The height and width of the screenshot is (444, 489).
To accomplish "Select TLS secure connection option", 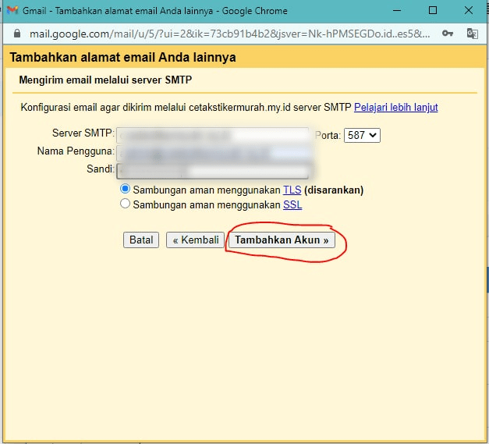I will (125, 189).
